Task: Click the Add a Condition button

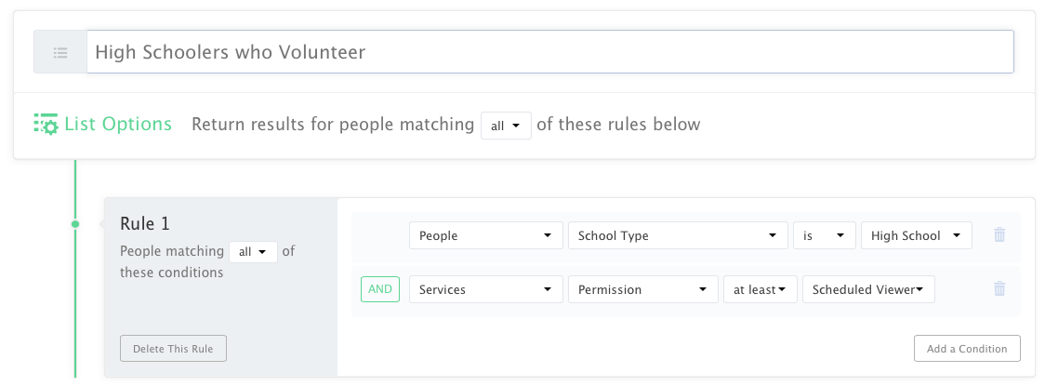Action: (x=967, y=349)
